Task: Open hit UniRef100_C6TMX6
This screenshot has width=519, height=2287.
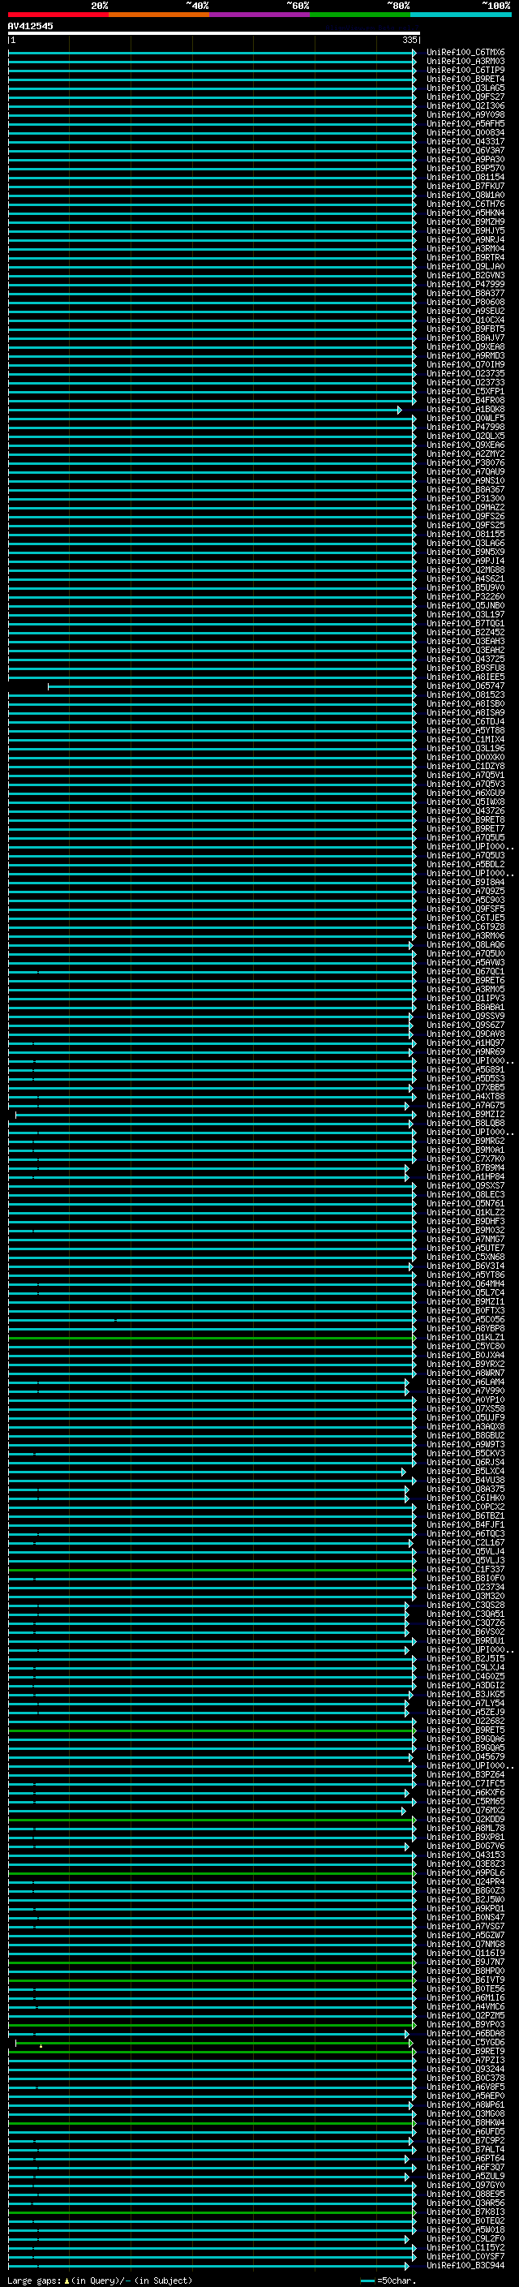Action: click(x=465, y=53)
